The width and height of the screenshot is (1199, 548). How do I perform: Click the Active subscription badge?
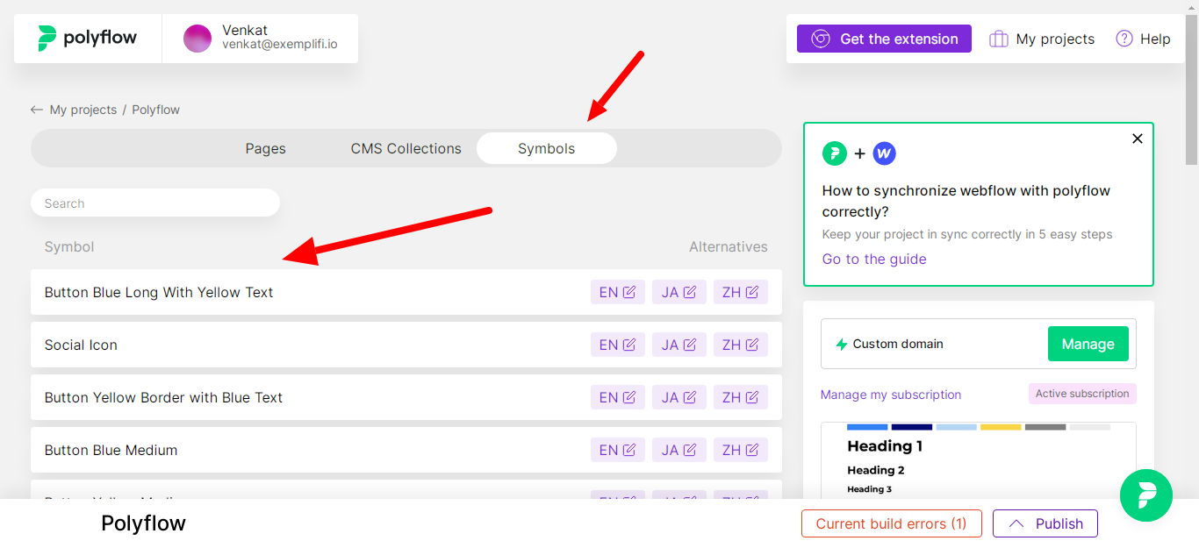coord(1082,394)
